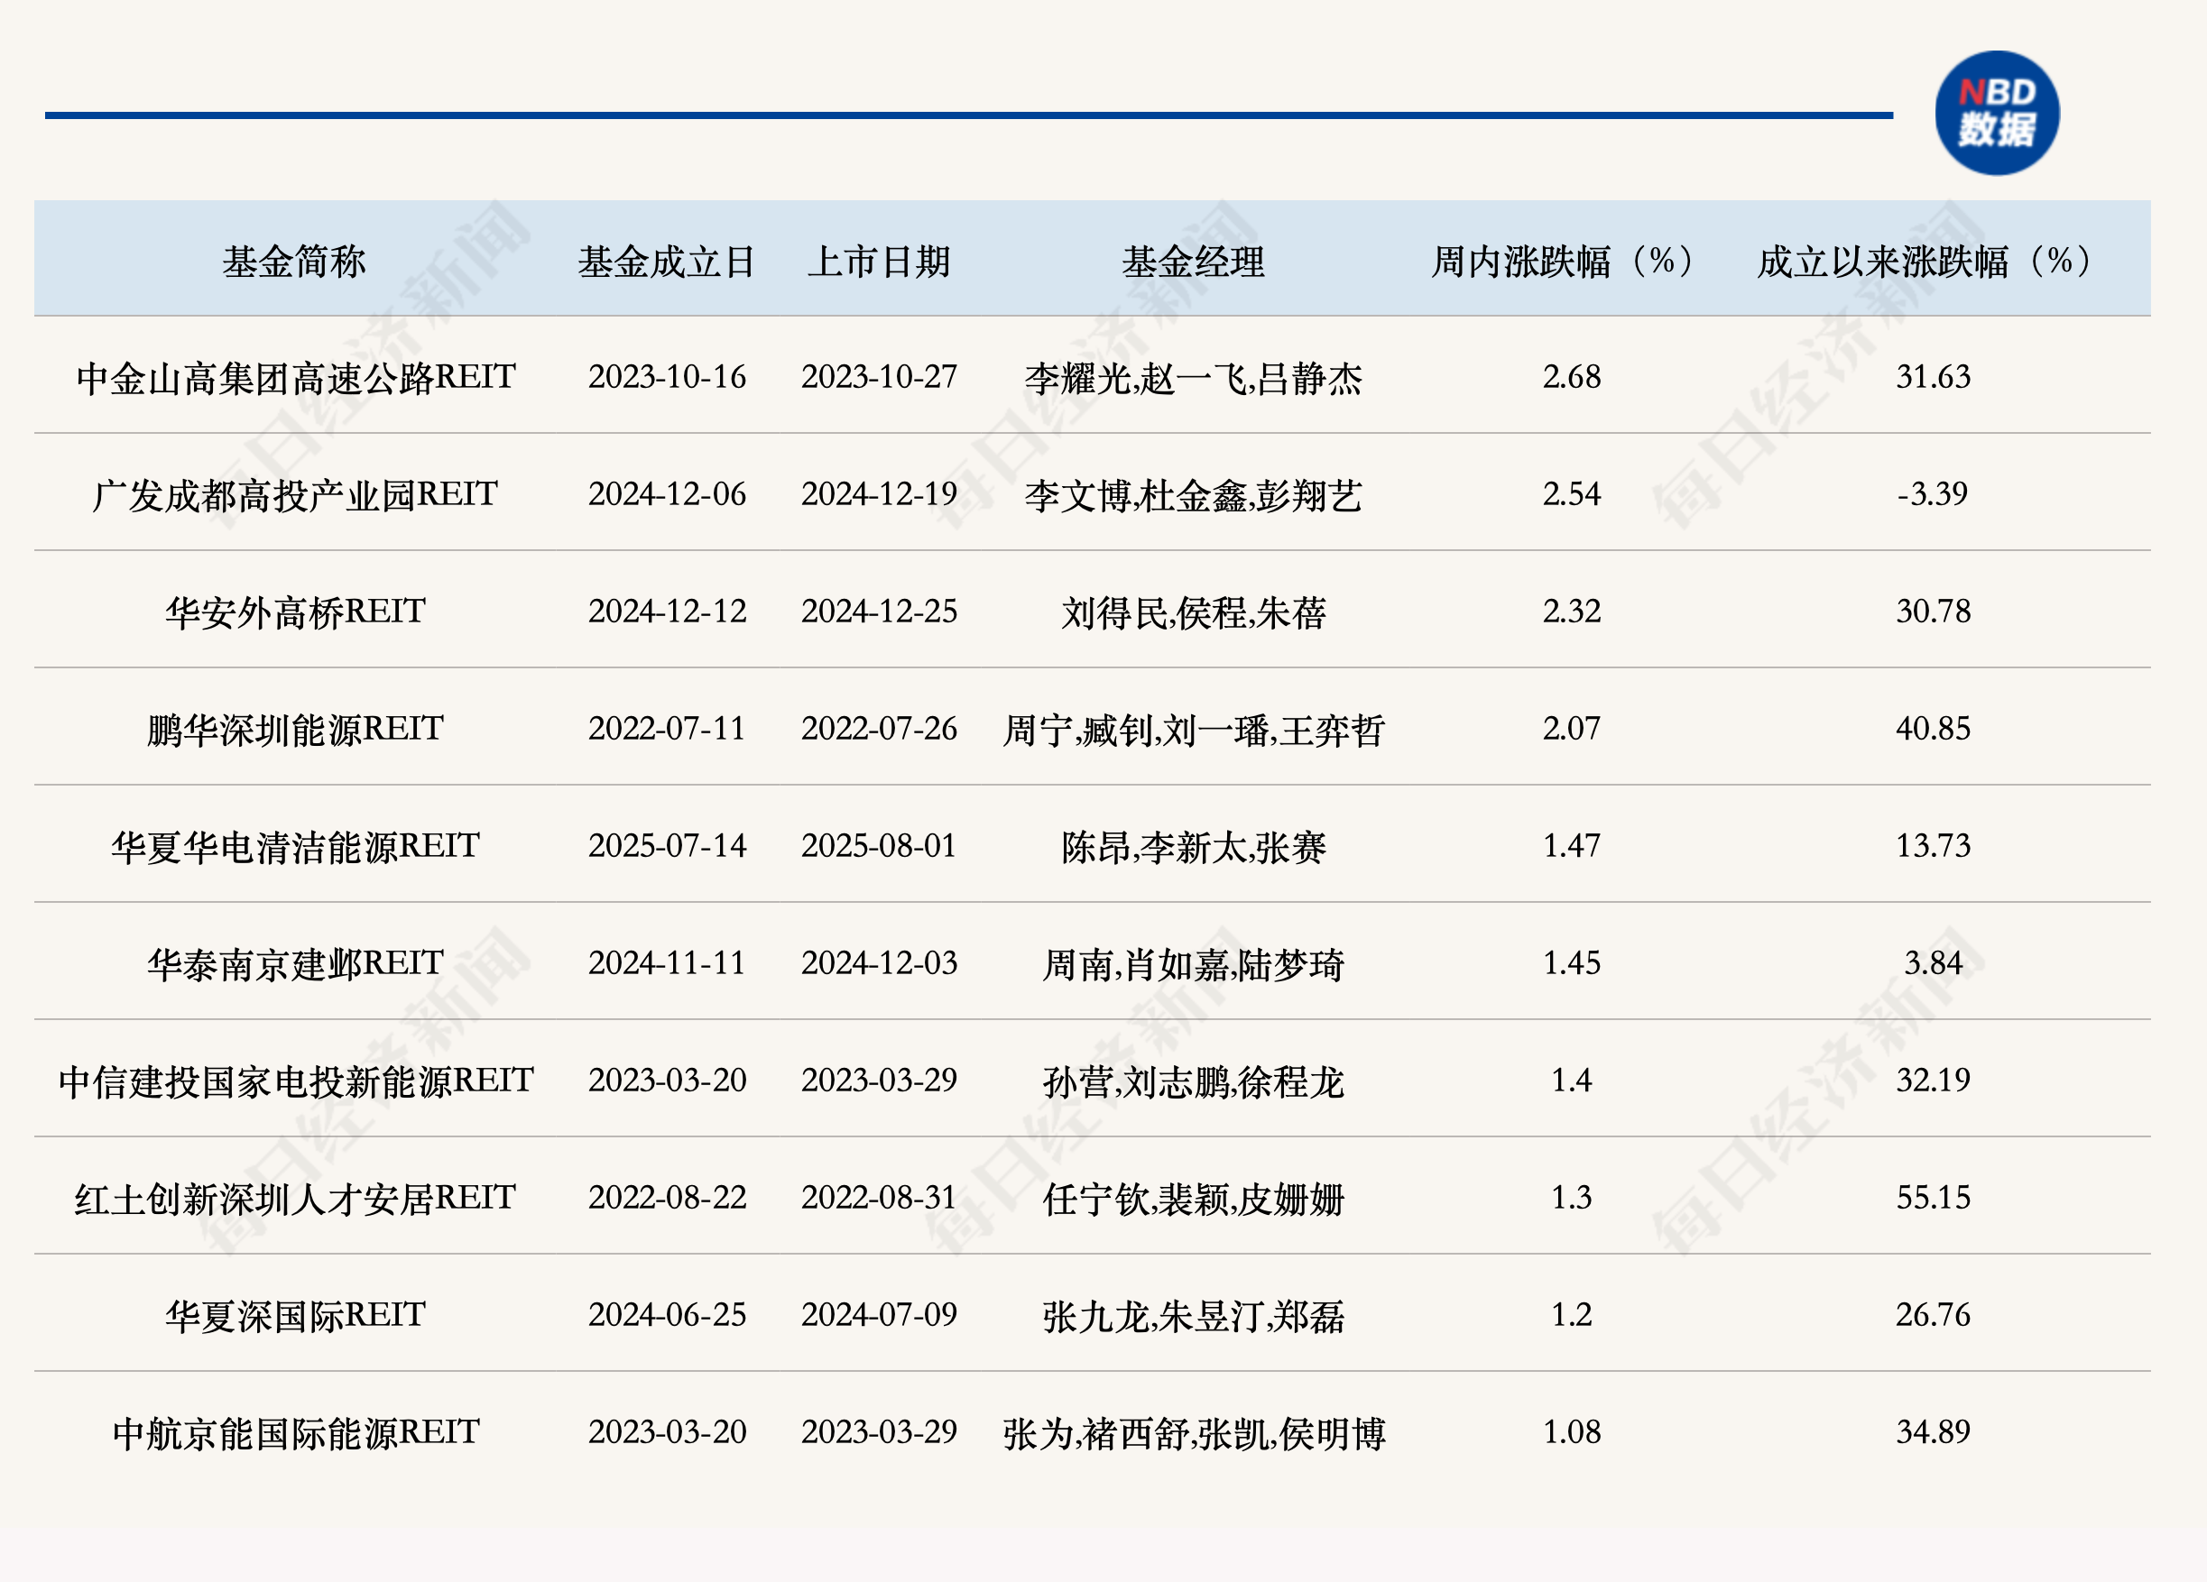Click managers 李耀光,赵一飞,吕静杰
The width and height of the screenshot is (2207, 1582).
click(x=1193, y=379)
